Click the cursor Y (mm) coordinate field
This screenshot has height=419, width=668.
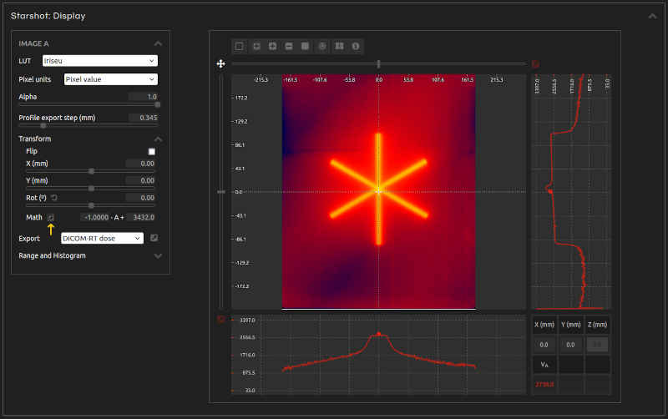pyautogui.click(x=570, y=345)
